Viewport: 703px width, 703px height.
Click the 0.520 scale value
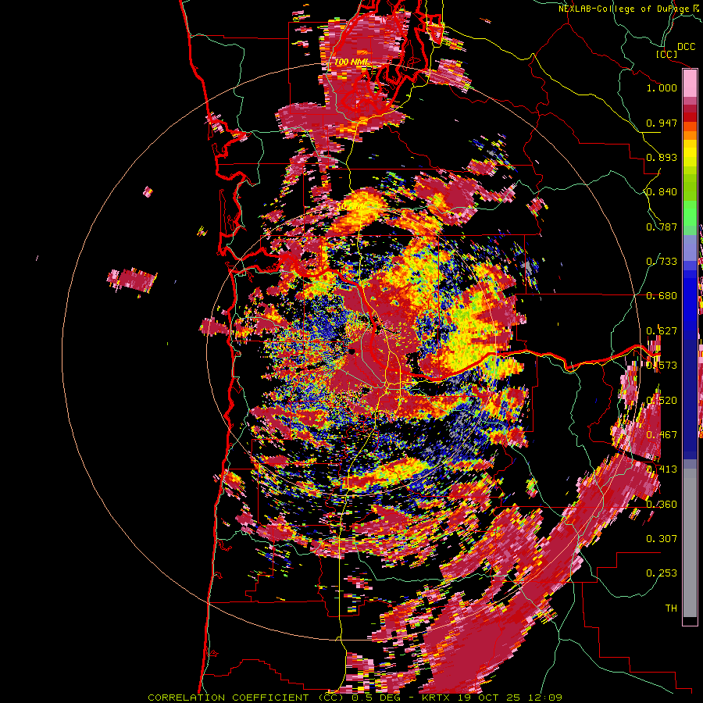[x=662, y=401]
